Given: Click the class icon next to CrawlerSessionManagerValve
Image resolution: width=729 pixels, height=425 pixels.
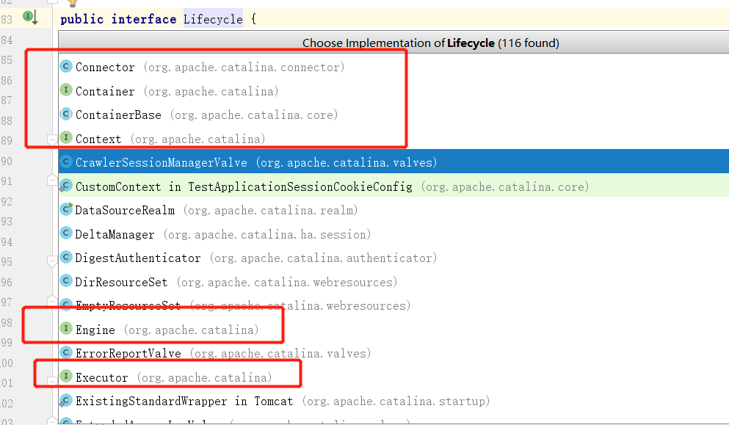Looking at the screenshot, I should point(66,161).
